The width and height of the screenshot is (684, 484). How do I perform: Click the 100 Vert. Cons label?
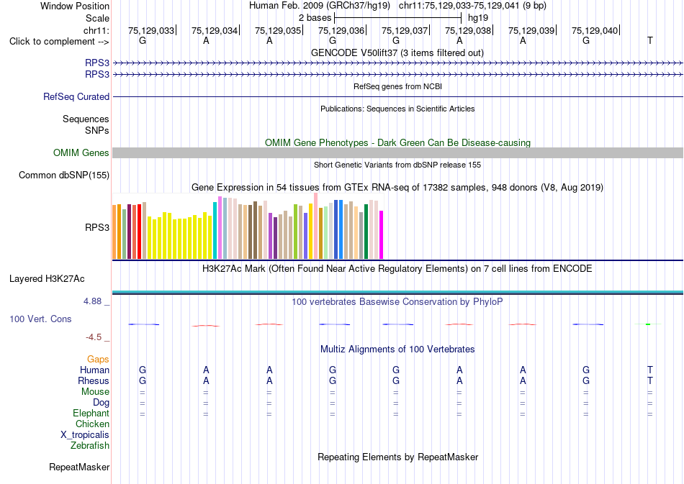coord(40,319)
